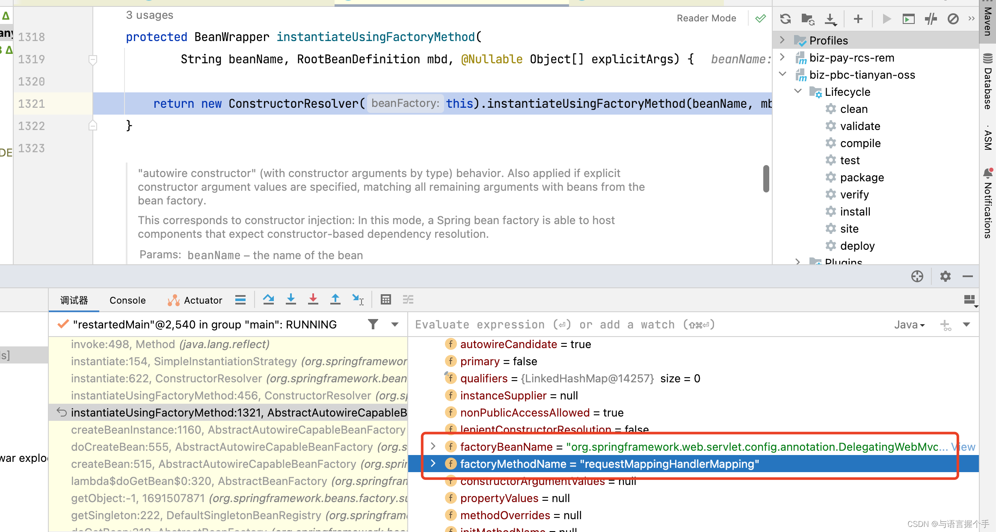Expand the Profiles node
This screenshot has width=996, height=532.
click(783, 40)
